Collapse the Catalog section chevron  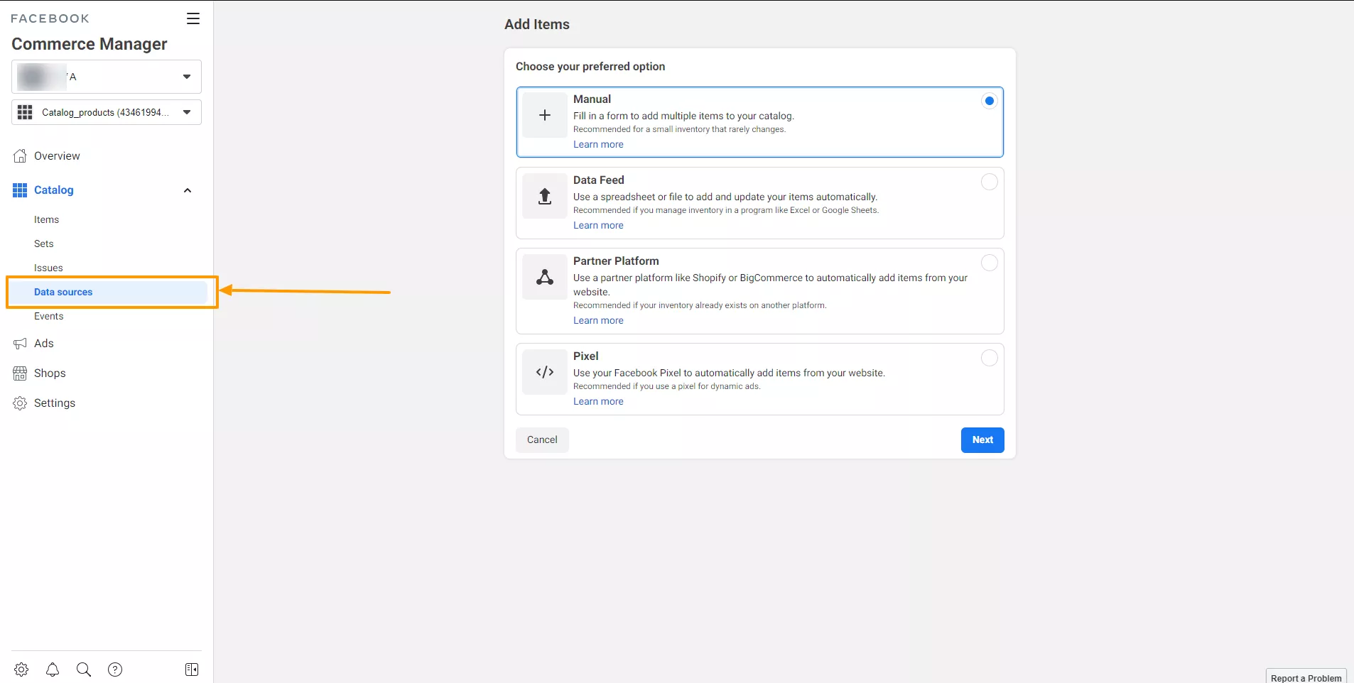188,190
